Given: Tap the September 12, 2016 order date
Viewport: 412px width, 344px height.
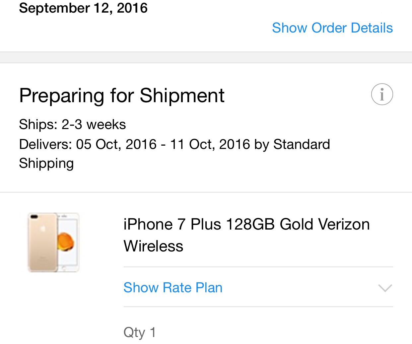Looking at the screenshot, I should pyautogui.click(x=83, y=8).
